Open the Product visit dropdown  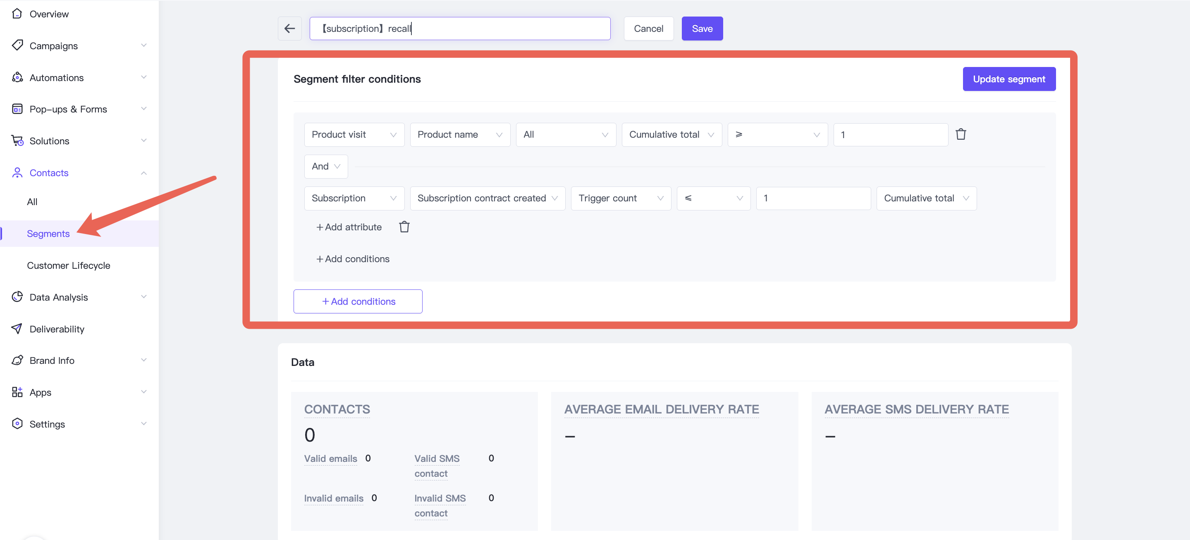pos(354,134)
